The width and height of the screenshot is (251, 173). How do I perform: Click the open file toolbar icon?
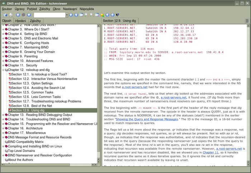coord(5,15)
